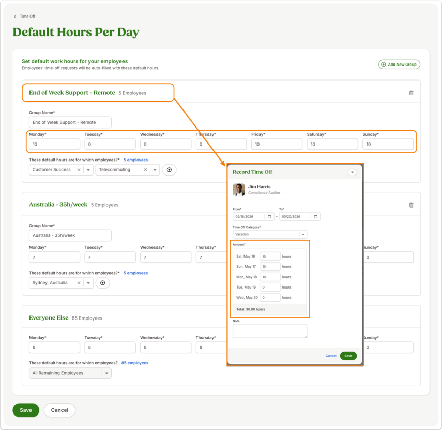Edit Monday hours for Everyone Else

[x=54, y=347]
